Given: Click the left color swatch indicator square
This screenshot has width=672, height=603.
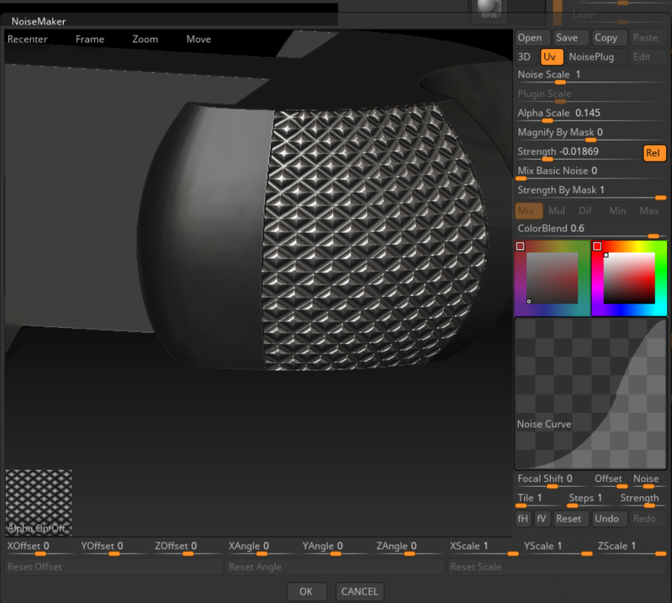Looking at the screenshot, I should point(520,247).
